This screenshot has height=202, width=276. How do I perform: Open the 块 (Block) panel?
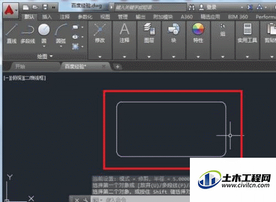coord(174,33)
